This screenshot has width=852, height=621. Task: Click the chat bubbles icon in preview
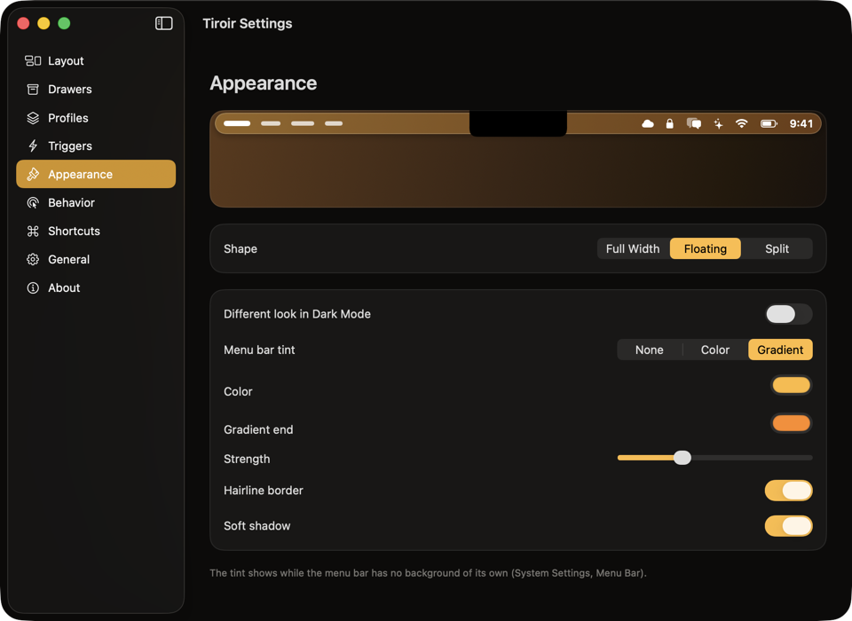click(x=693, y=124)
